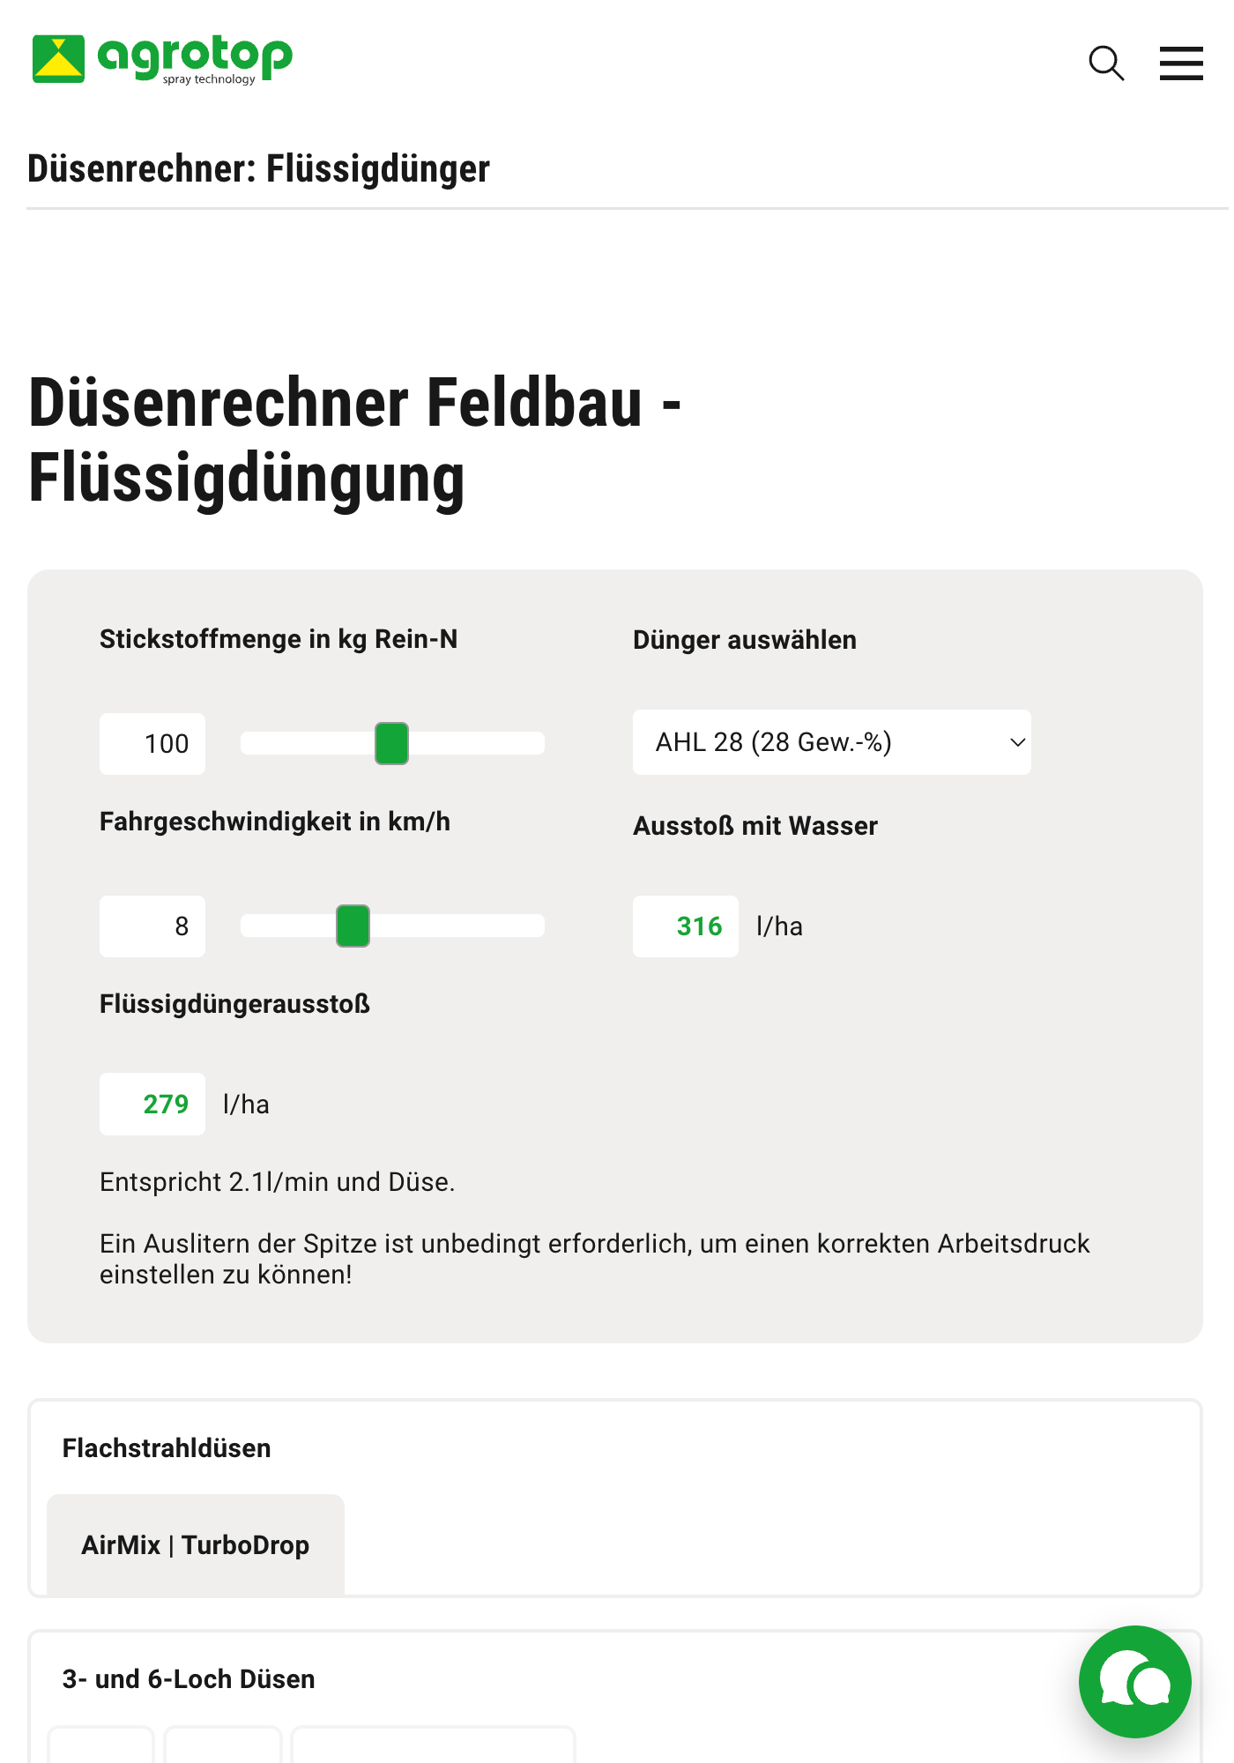Click the Flachstrahldüsen section heading
The image size is (1234, 1763).
pyautogui.click(x=167, y=1448)
